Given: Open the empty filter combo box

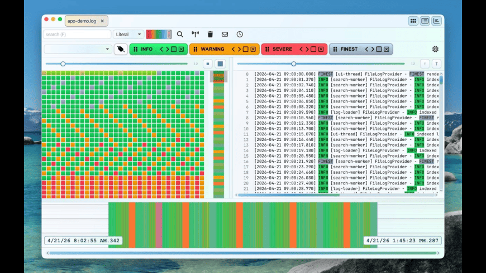Looking at the screenshot, I should [78, 49].
